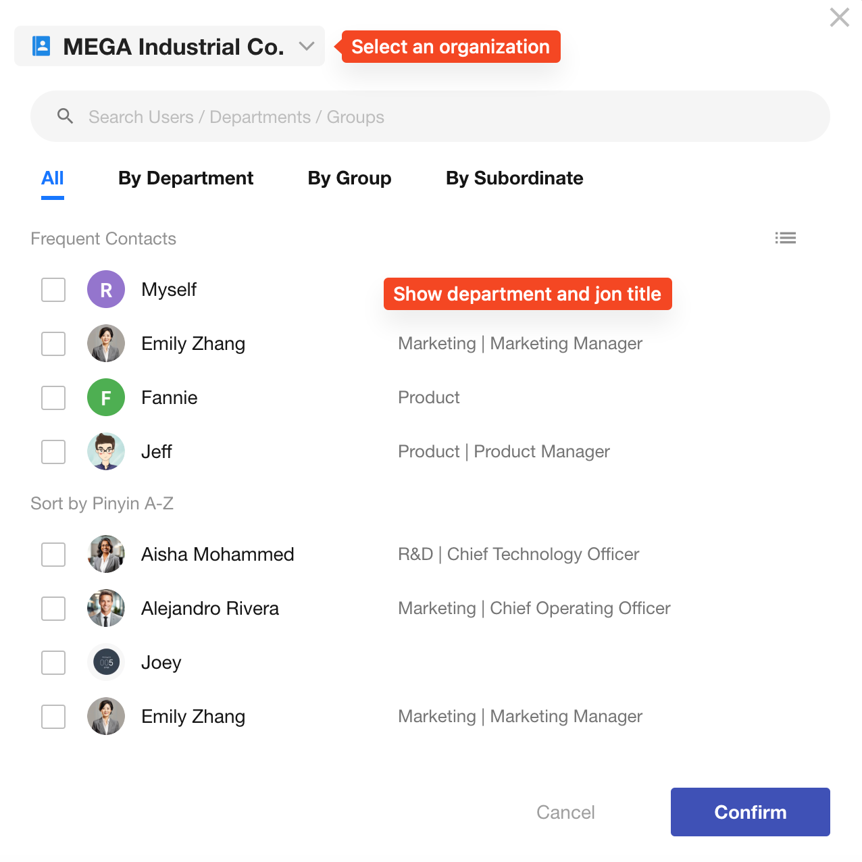Click the chevron arrow next to organization name

(307, 46)
